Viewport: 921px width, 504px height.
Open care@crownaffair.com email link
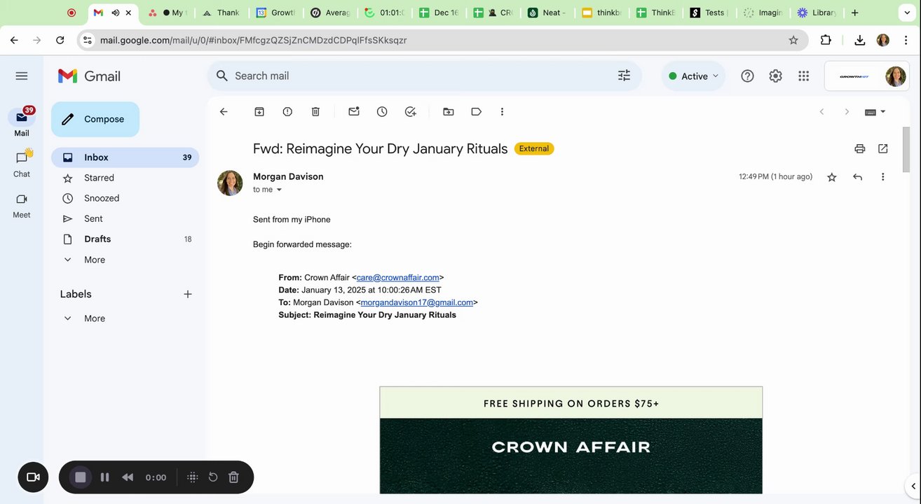pos(398,277)
